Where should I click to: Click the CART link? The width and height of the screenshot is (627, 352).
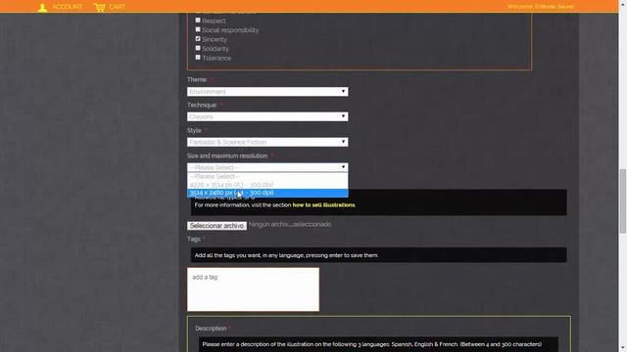[117, 7]
